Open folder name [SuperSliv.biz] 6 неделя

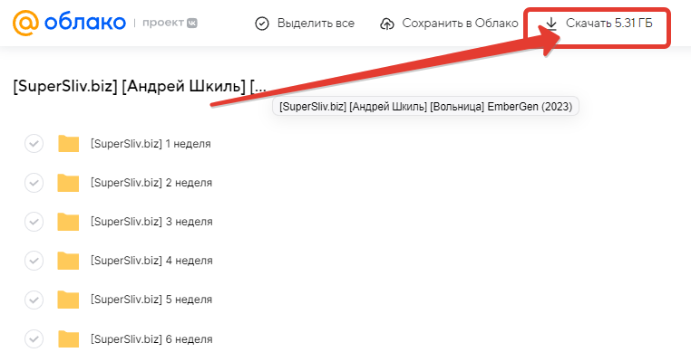coord(151,339)
